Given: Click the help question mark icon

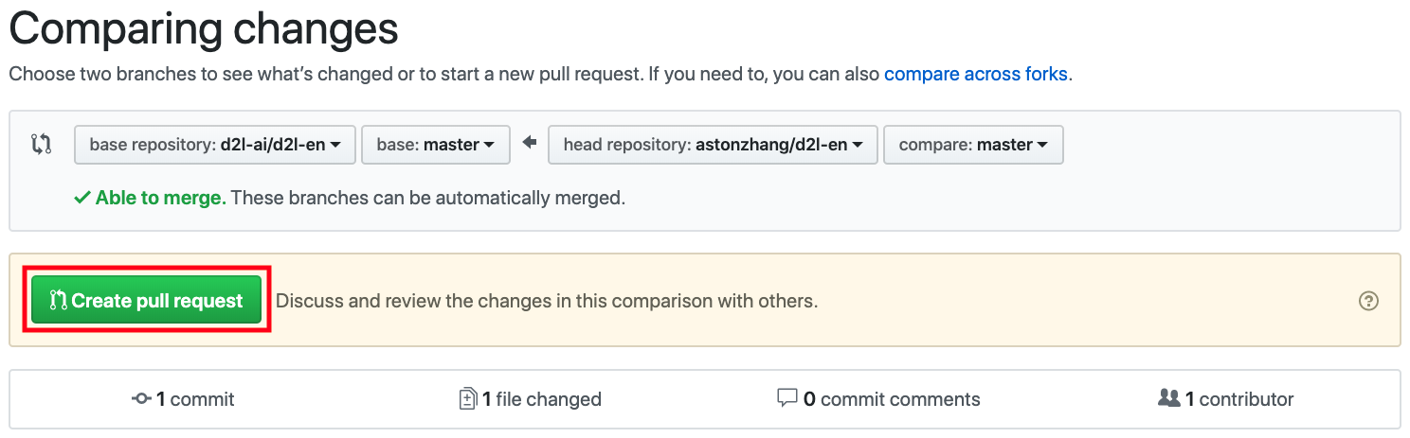Looking at the screenshot, I should 1368,301.
